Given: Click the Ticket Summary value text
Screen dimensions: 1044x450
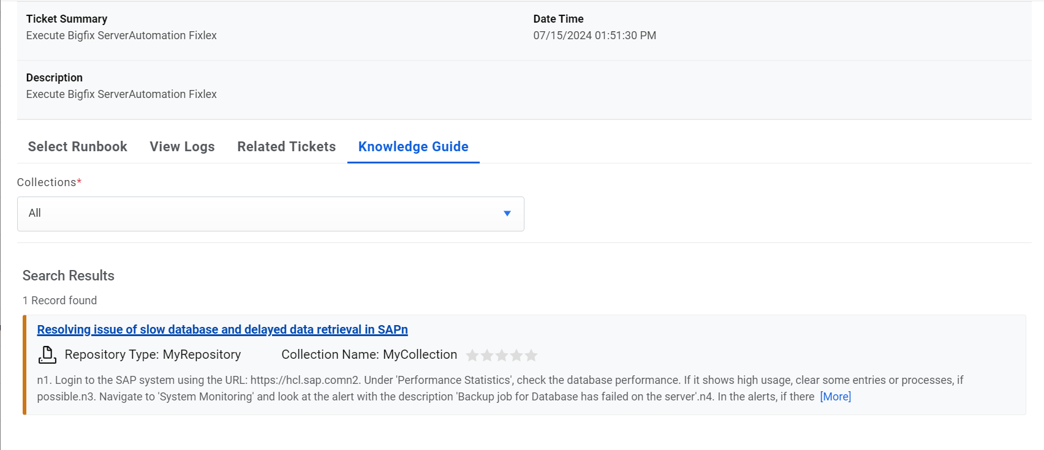Looking at the screenshot, I should click(121, 36).
